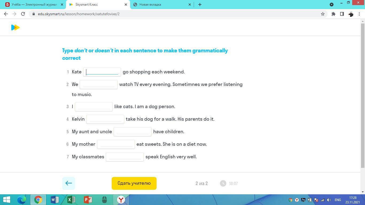Click the browser forward arrow

[x=14, y=14]
